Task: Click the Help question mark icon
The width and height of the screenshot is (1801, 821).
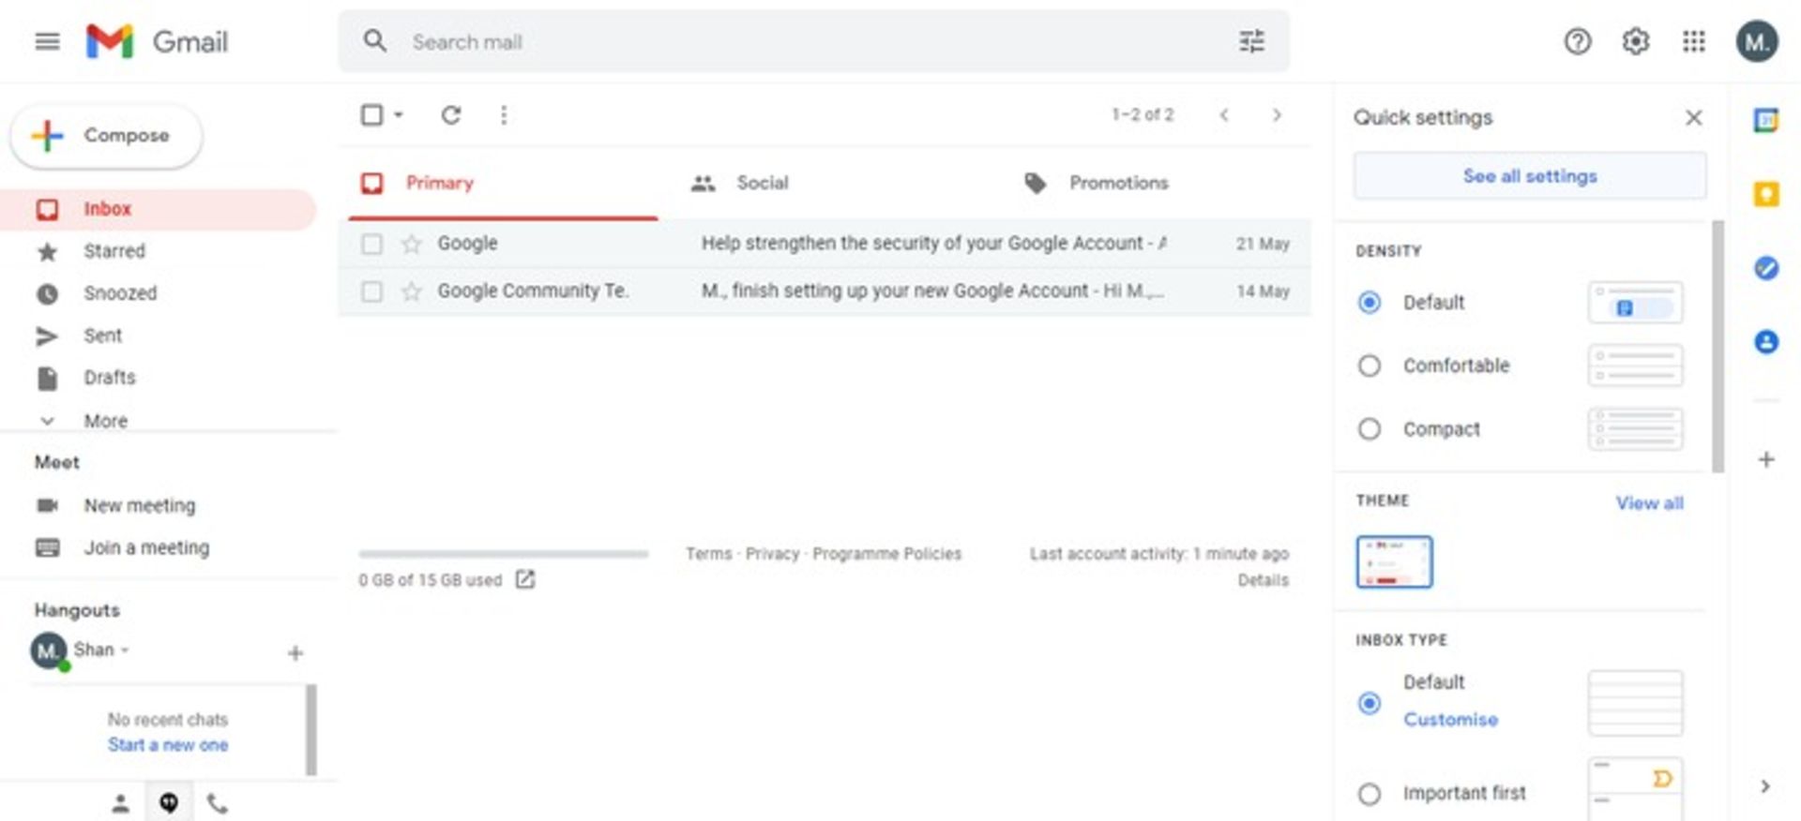Action: 1577,41
